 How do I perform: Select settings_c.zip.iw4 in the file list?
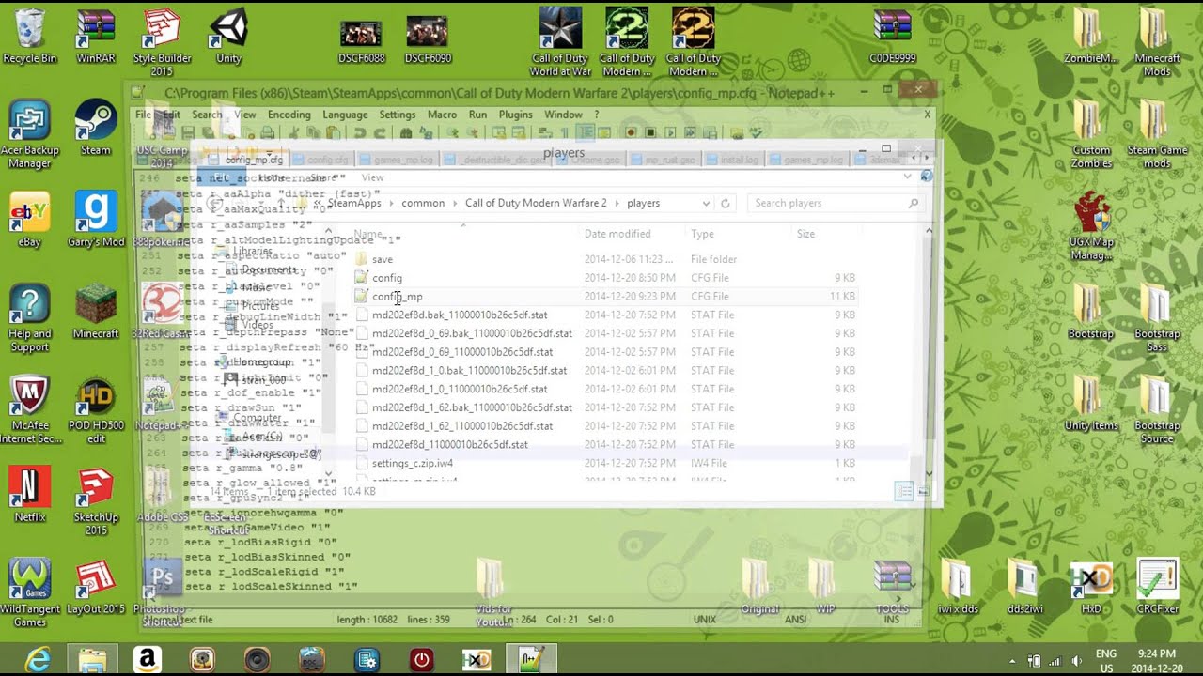point(412,464)
